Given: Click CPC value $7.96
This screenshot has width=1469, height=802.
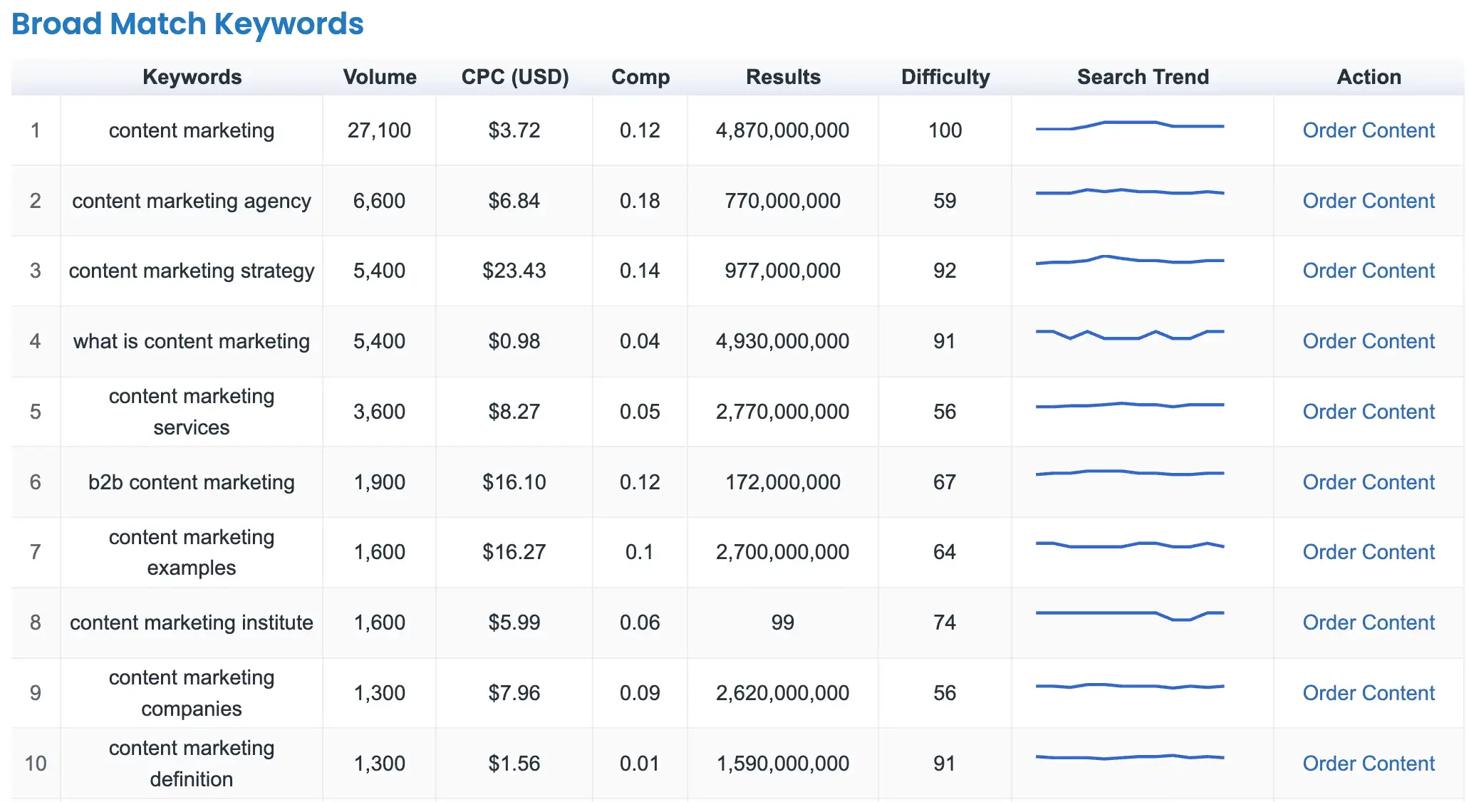Looking at the screenshot, I should [514, 693].
